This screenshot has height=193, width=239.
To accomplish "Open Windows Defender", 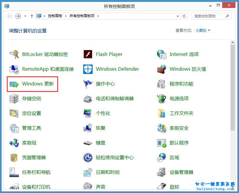I will pyautogui.click(x=117, y=69).
